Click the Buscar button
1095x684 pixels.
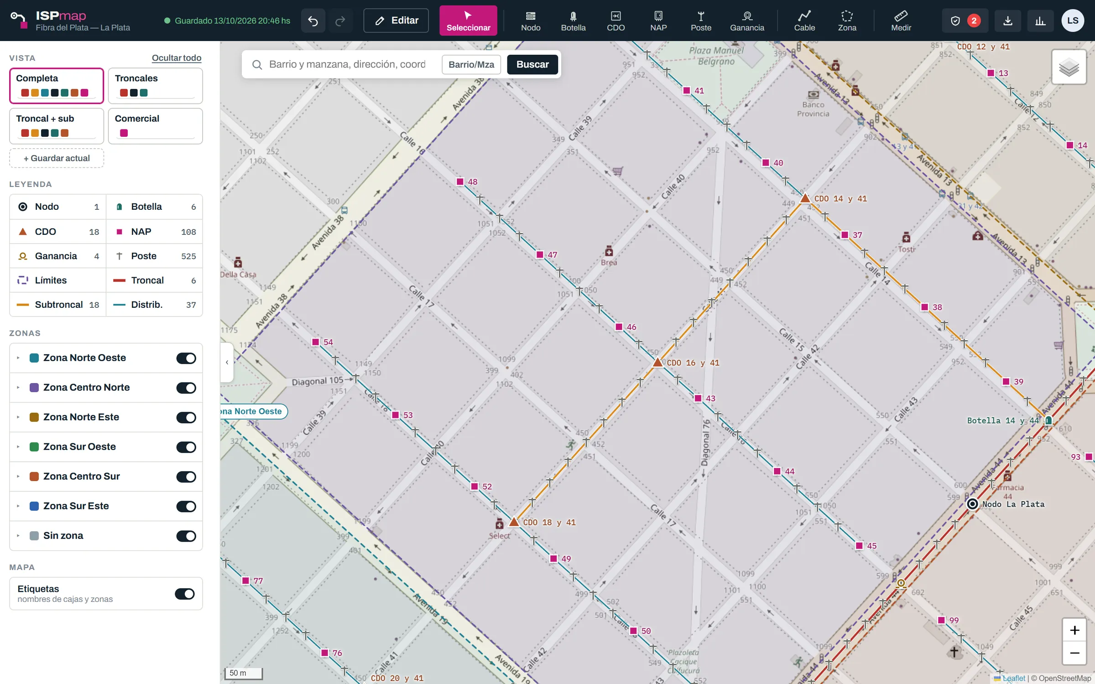532,64
